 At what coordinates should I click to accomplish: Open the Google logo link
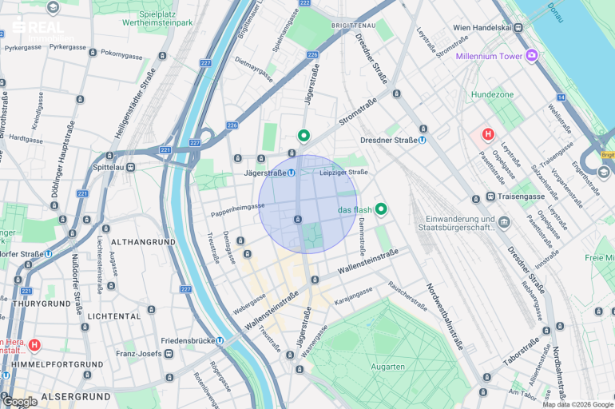[x=21, y=402]
